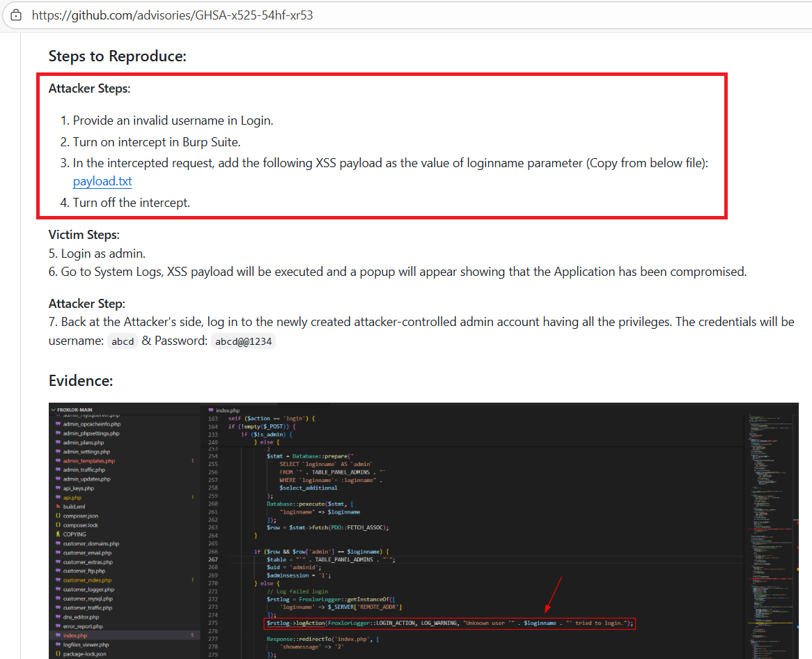
Task: Click the package-lock.json braces icon
Action: click(x=58, y=654)
